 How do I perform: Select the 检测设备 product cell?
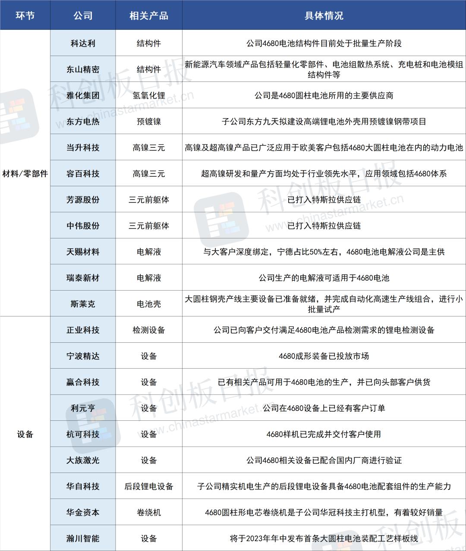coord(149,330)
